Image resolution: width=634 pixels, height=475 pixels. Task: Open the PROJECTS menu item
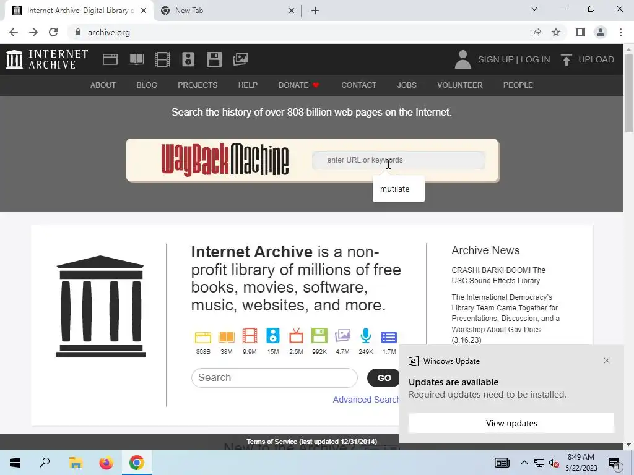(198, 85)
